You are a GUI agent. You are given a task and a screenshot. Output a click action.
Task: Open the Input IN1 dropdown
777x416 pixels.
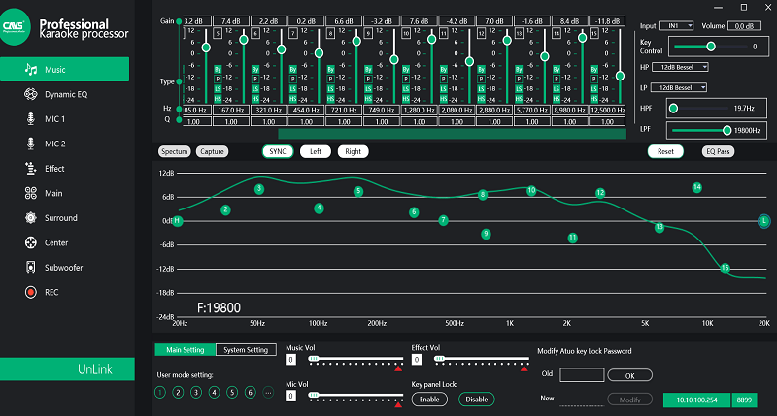click(676, 26)
